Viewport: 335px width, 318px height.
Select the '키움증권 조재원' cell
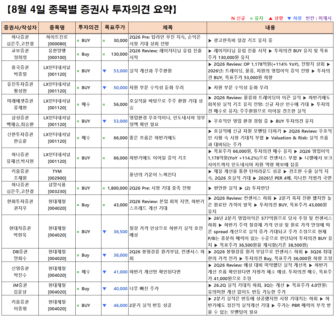coord(20,174)
